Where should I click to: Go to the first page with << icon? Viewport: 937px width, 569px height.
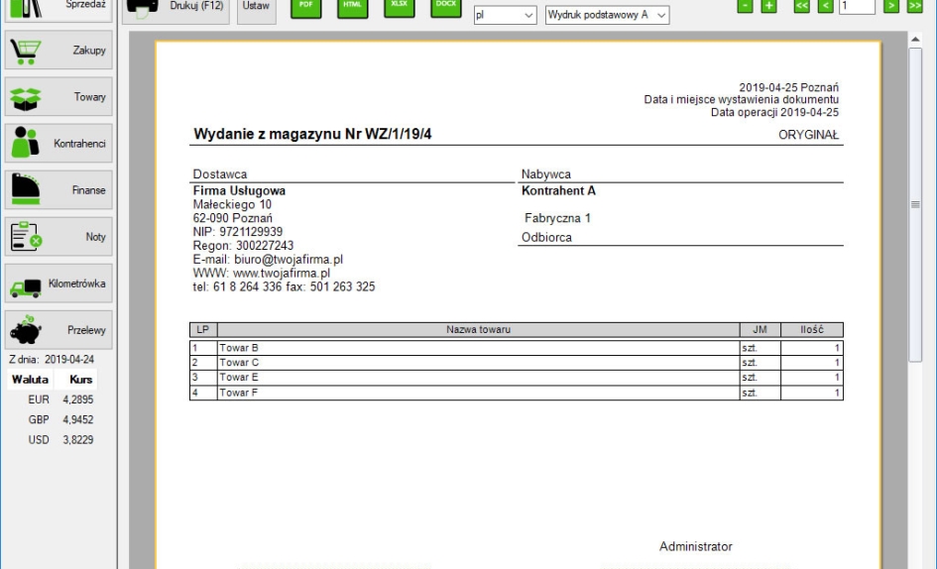(x=802, y=7)
